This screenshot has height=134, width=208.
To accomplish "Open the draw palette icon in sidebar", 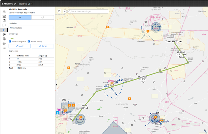I will pyautogui.click(x=4, y=34).
